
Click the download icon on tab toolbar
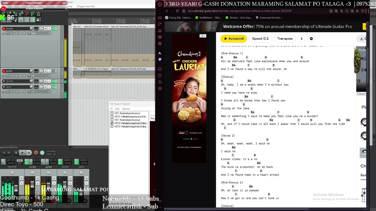pos(362,39)
